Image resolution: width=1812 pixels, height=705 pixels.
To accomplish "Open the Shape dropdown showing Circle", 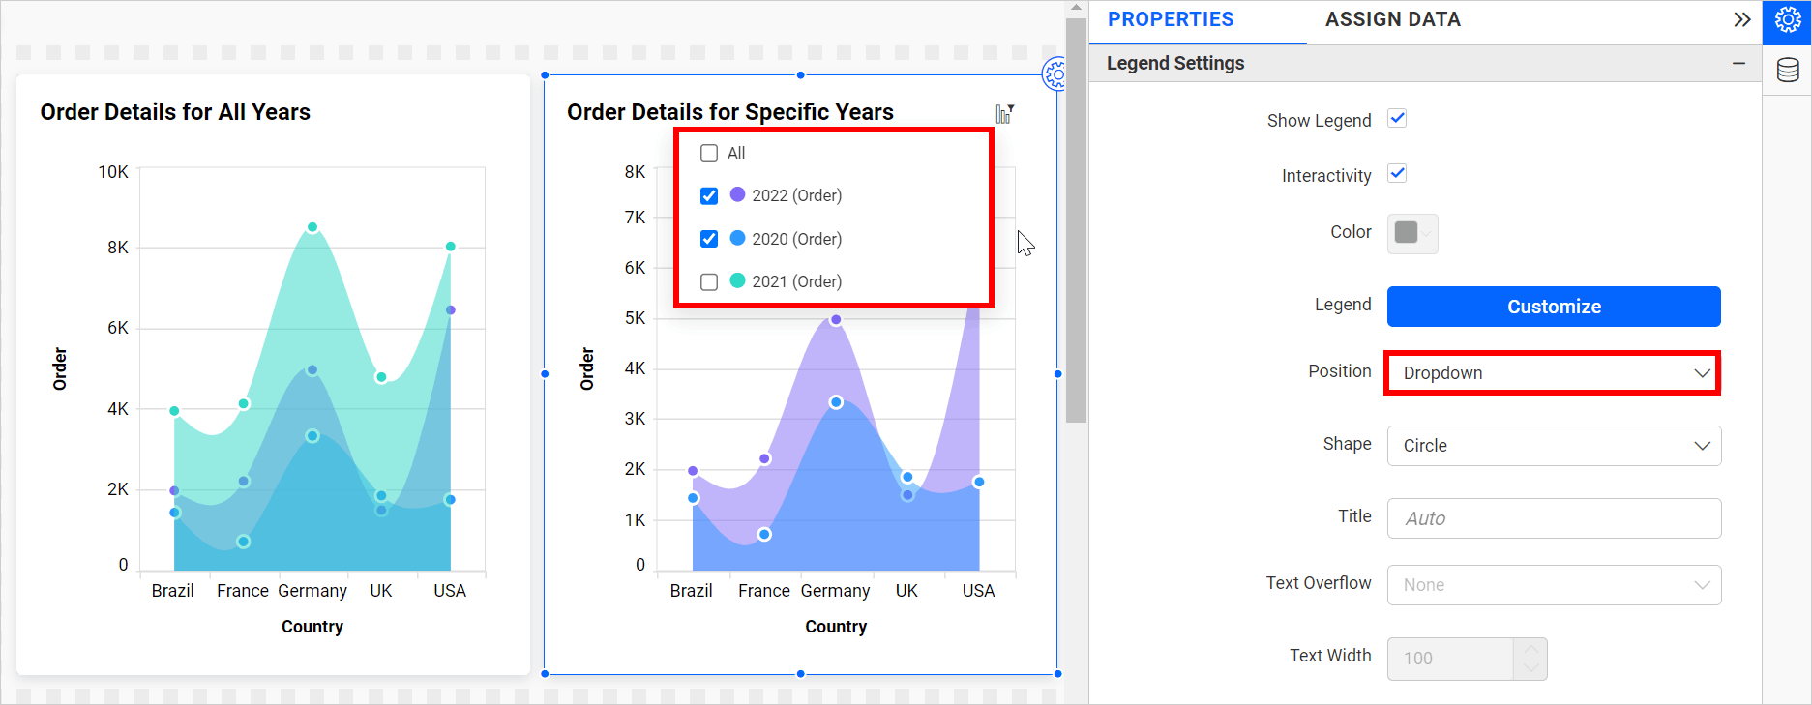I will coord(1553,446).
